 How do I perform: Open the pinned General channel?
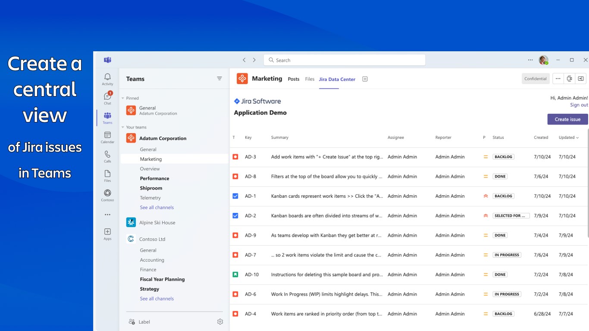(x=174, y=110)
